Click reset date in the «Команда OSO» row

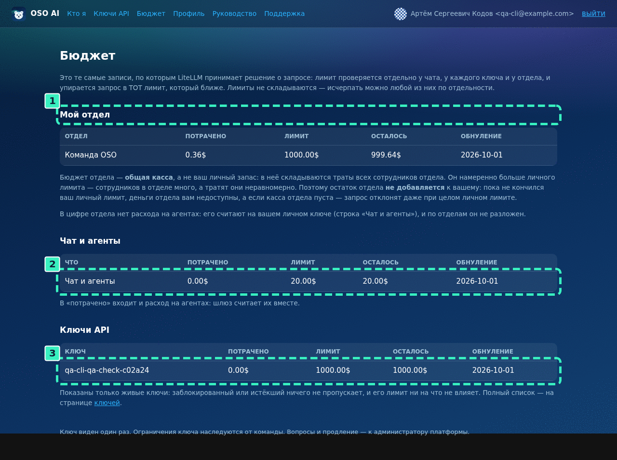(482, 155)
